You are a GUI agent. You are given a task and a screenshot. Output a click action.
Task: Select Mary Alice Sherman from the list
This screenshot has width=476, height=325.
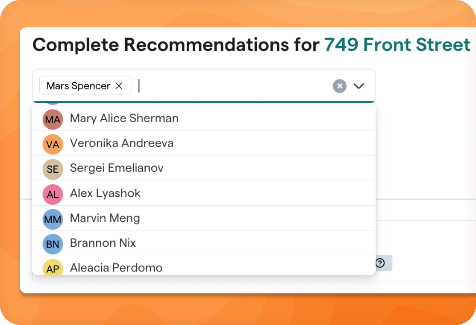coord(124,118)
